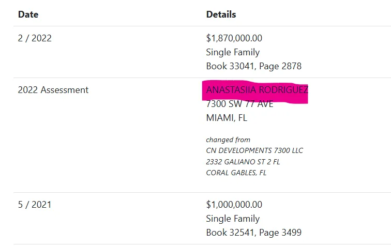Click the 7300 SW 77 AVE address
The height and width of the screenshot is (246, 391).
point(239,104)
